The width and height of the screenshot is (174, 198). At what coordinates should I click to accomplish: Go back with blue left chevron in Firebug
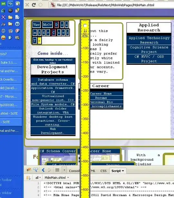click(43, 170)
